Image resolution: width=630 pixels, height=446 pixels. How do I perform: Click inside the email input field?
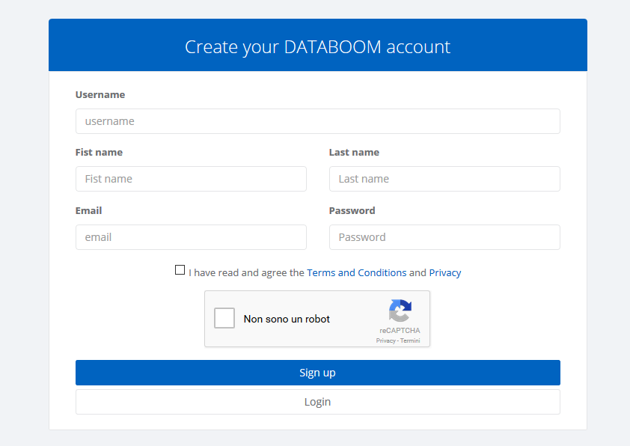point(191,237)
